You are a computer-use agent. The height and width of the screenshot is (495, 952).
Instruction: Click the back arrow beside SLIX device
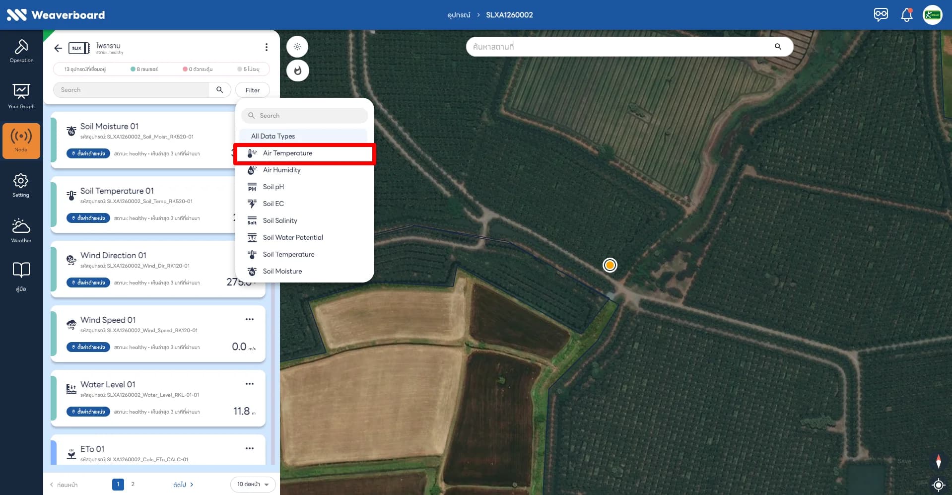click(58, 48)
